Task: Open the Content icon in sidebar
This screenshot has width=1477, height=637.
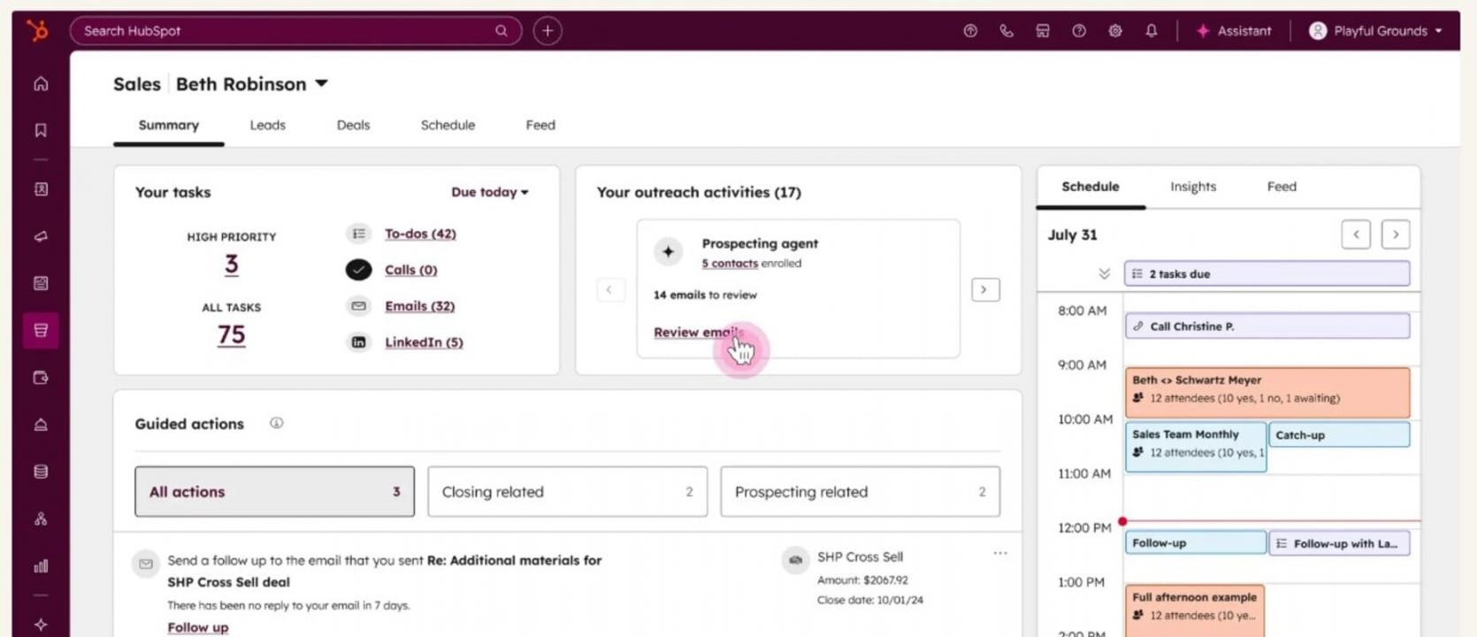Action: coord(41,283)
